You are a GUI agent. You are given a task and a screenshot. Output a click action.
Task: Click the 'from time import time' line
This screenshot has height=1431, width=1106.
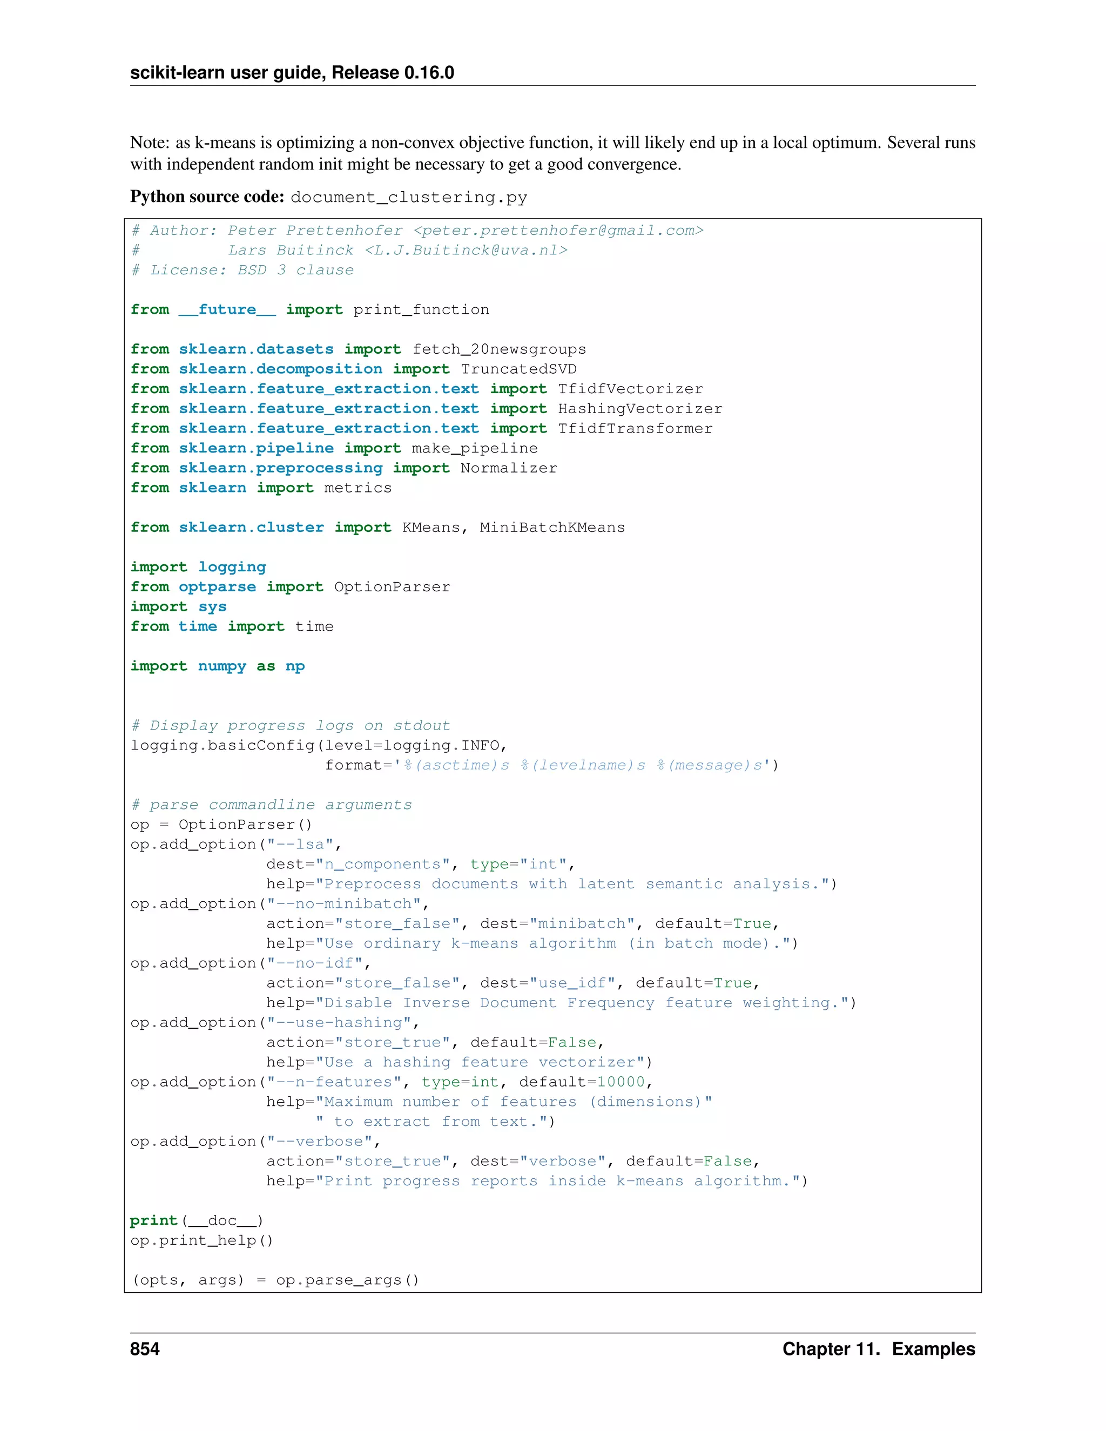[x=232, y=626]
